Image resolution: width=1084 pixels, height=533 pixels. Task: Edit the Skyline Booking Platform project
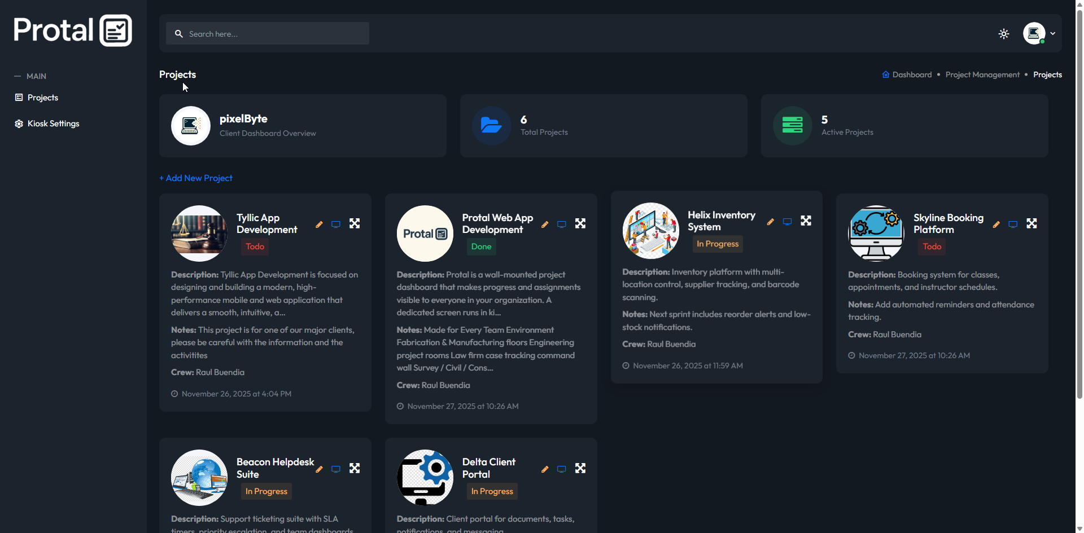click(996, 224)
